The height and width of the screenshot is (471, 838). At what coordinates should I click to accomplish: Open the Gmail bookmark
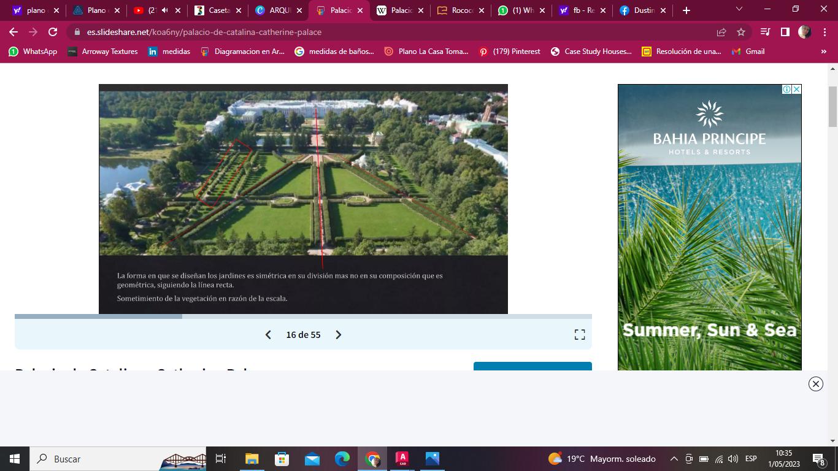[x=748, y=52]
